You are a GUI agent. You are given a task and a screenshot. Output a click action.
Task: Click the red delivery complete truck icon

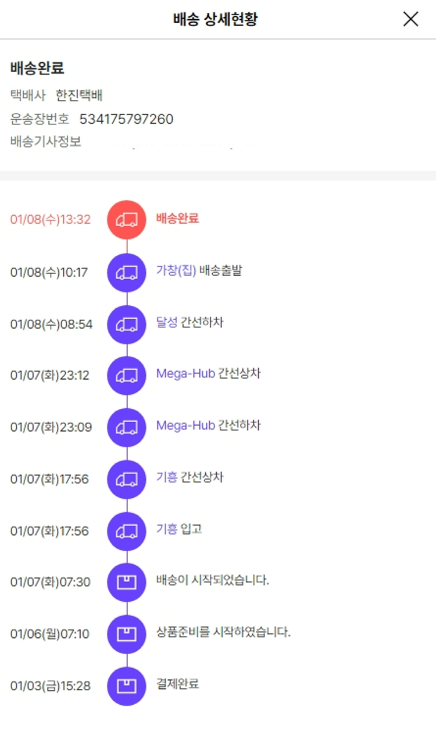[127, 220]
